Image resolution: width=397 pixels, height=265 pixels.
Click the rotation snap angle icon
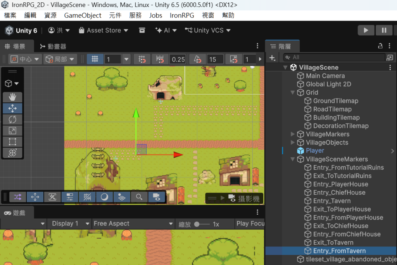point(197,59)
